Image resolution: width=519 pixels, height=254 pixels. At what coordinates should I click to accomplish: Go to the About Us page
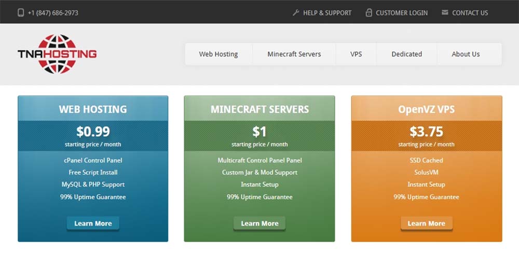click(466, 54)
